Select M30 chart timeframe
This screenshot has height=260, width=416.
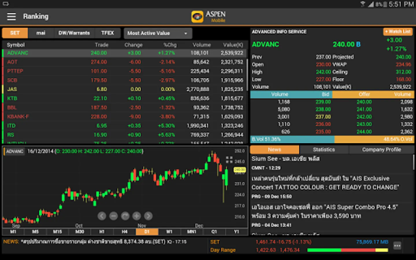click(x=80, y=232)
